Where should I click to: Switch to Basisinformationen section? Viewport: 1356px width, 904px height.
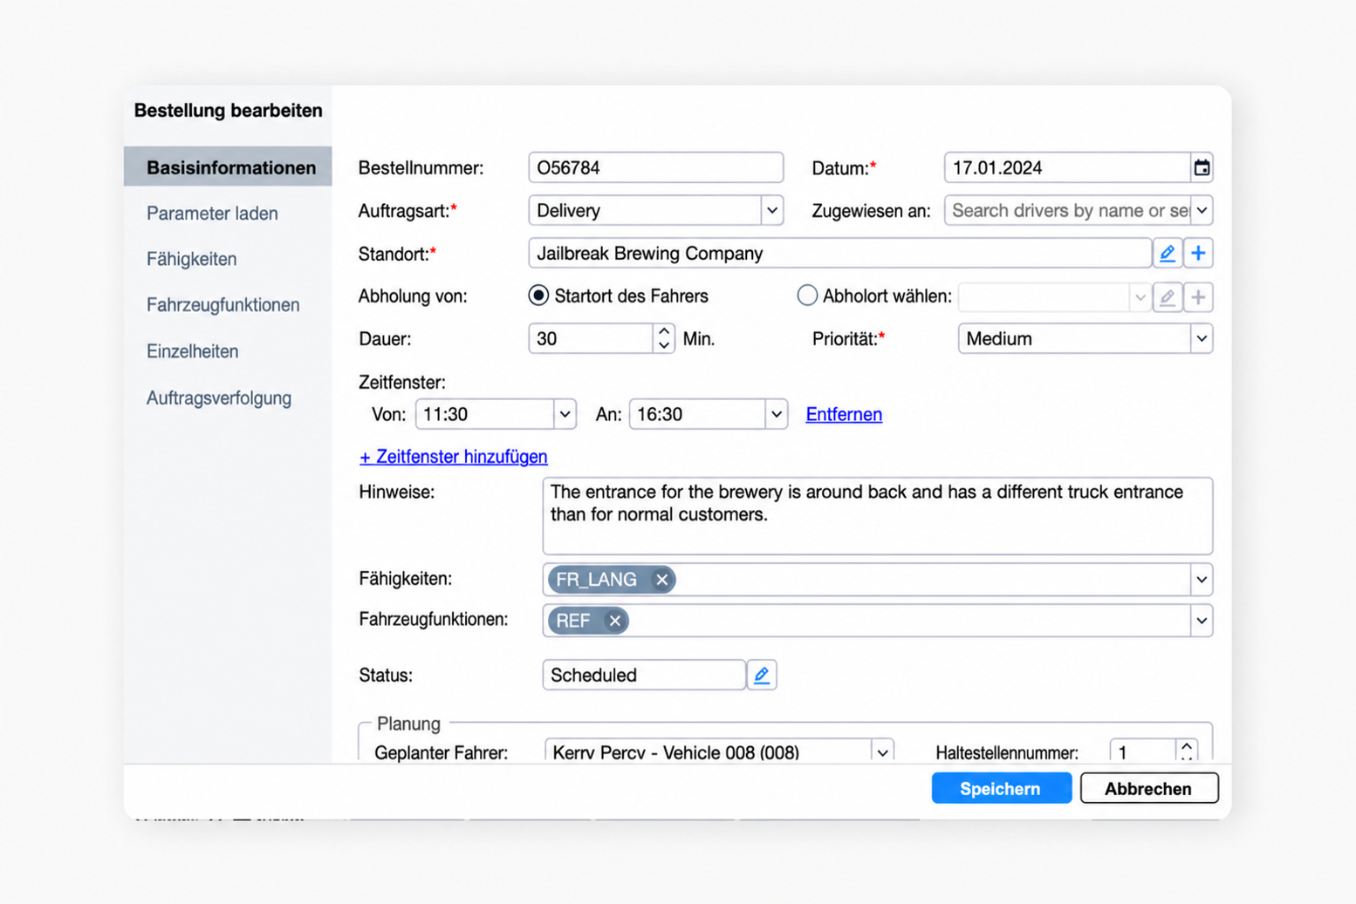(x=228, y=167)
